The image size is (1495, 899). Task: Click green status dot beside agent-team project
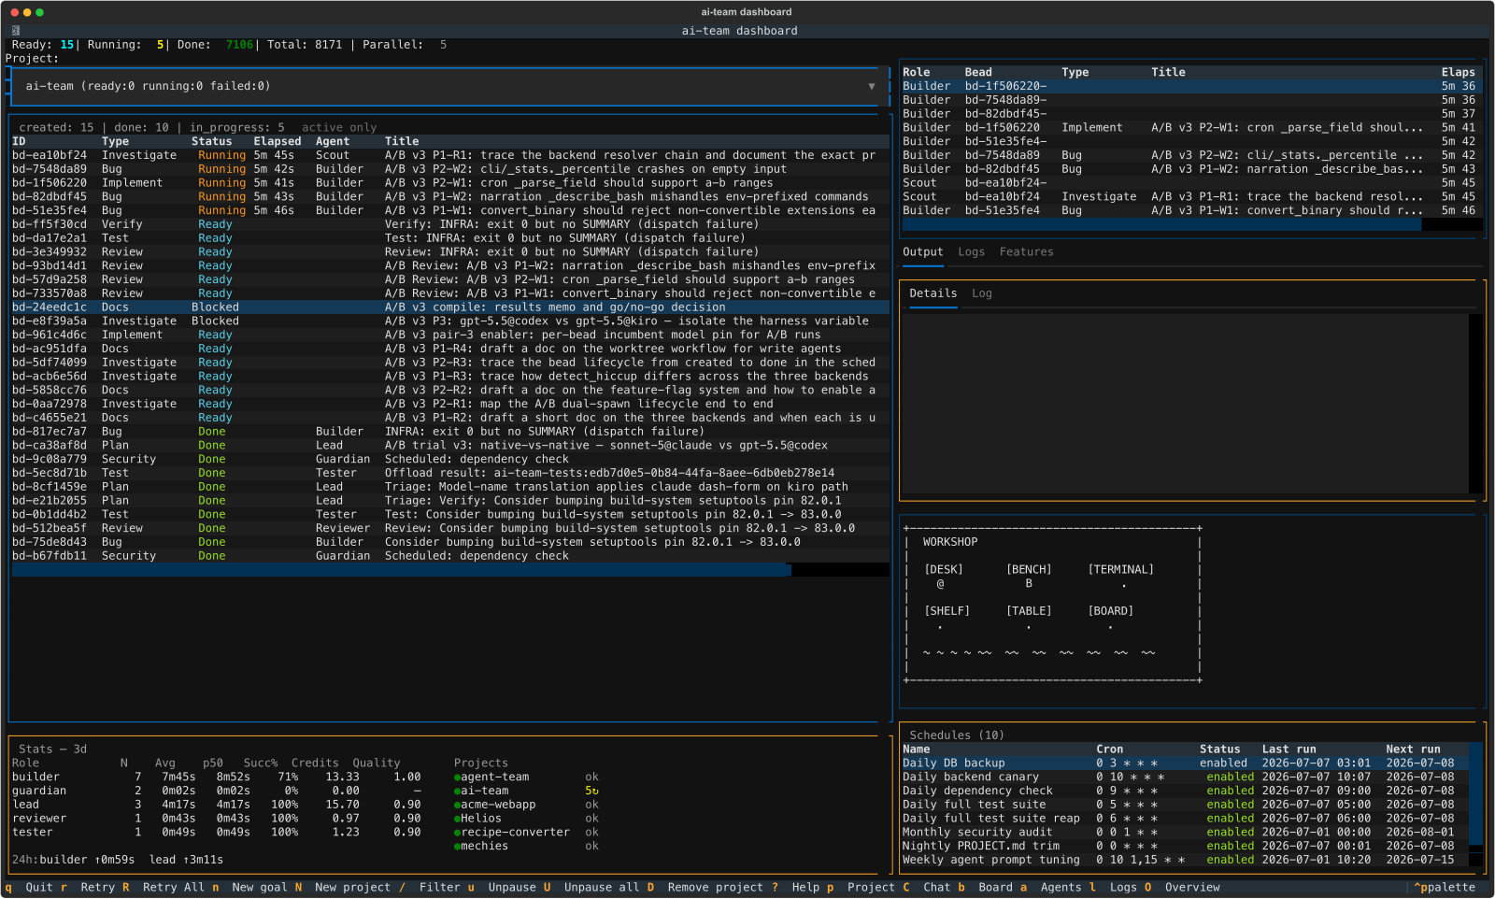(457, 778)
